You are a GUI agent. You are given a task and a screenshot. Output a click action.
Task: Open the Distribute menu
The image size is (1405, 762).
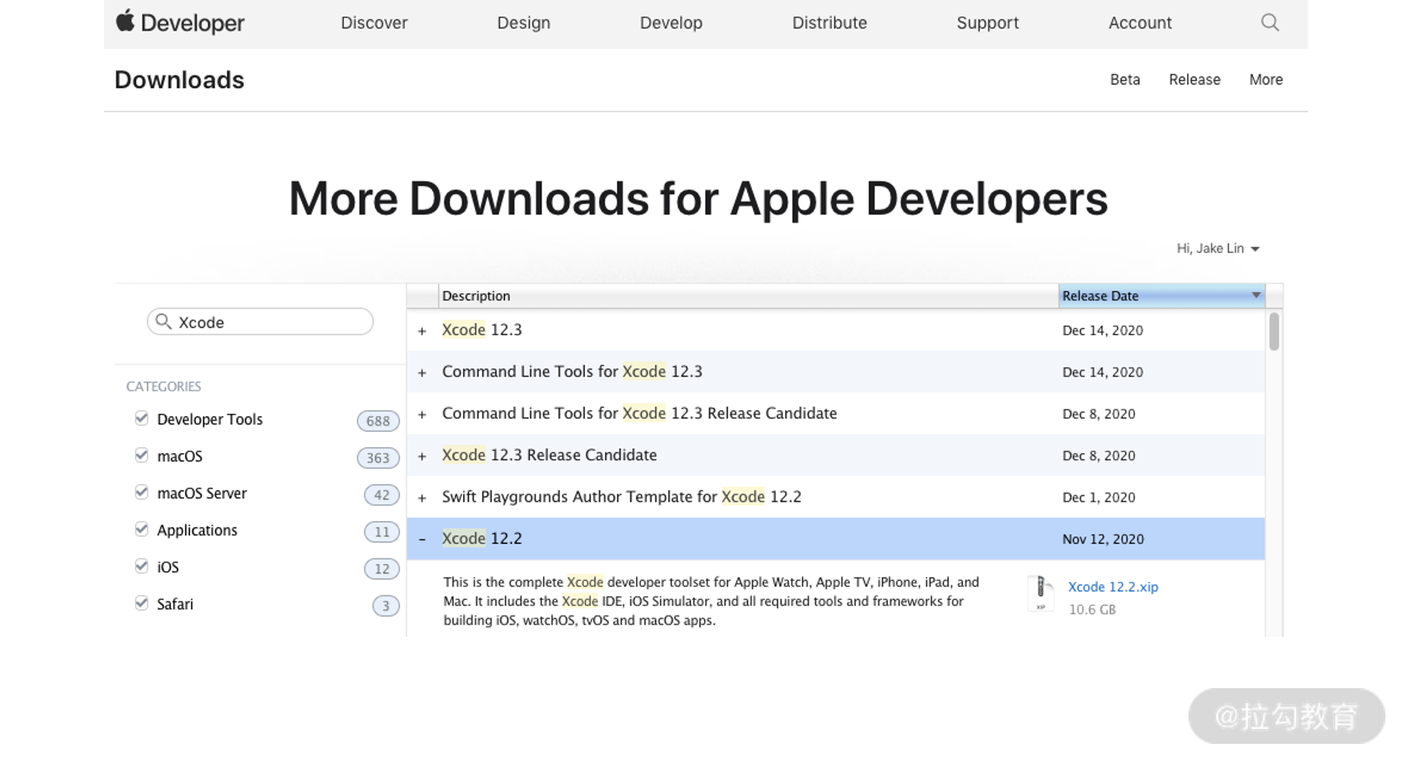830,23
